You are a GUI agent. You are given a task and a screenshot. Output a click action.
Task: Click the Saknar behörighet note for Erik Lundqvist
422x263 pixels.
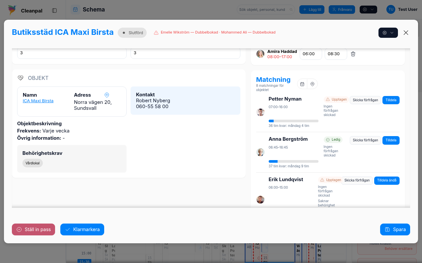coord(326,203)
